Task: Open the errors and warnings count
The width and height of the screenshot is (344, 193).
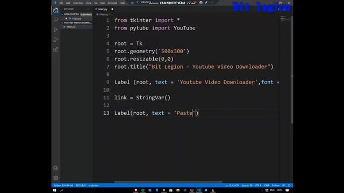Action: coord(81,185)
